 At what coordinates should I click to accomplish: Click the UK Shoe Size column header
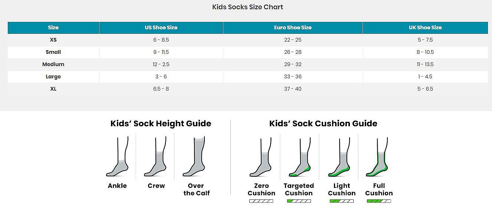tap(425, 27)
